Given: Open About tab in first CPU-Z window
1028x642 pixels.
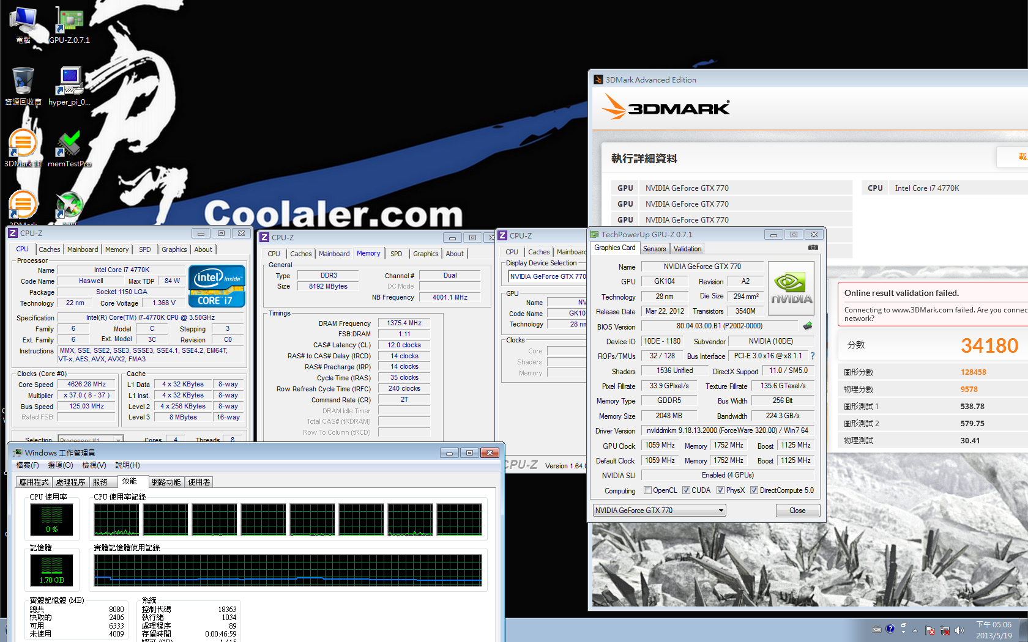Looking at the screenshot, I should pyautogui.click(x=203, y=249).
